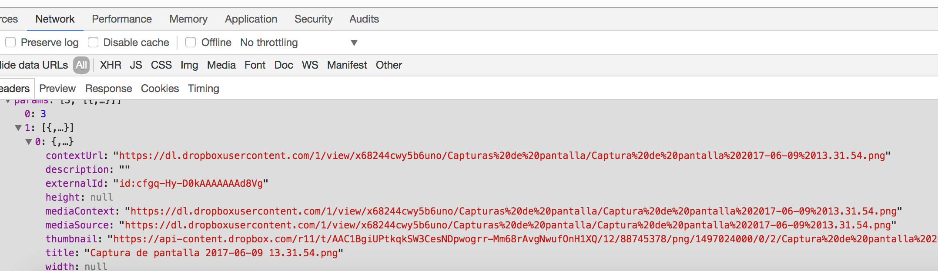Image resolution: width=938 pixels, height=271 pixels.
Task: Filter requests by Img type
Action: 189,65
